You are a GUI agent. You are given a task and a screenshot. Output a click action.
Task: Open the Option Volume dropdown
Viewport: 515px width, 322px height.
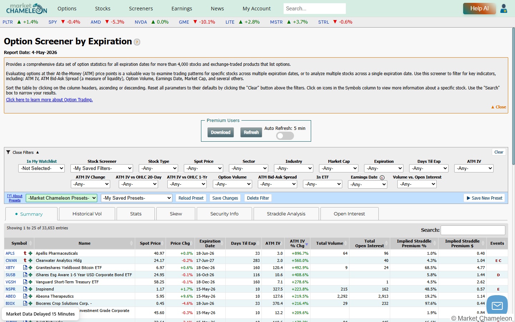[232, 184]
